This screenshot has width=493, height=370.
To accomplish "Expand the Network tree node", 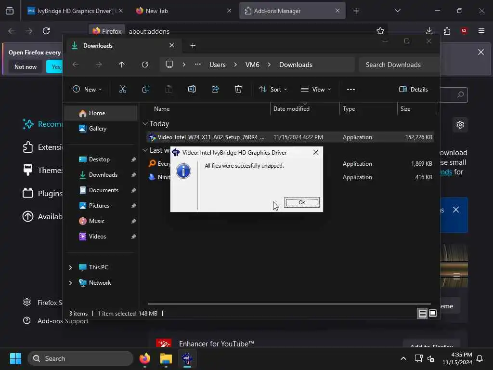I will pyautogui.click(x=70, y=282).
